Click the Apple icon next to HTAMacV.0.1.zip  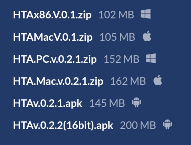point(147,36)
